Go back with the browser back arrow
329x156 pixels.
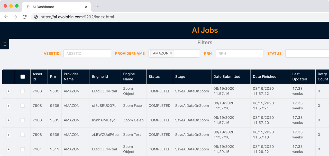pyautogui.click(x=6, y=17)
